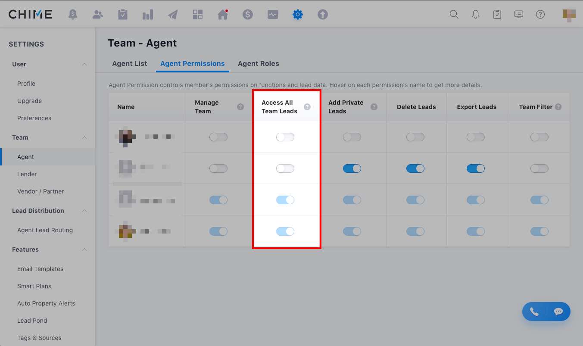Viewport: 583px width, 346px height.
Task: Open Email Templates in the sidebar
Action: (x=40, y=269)
